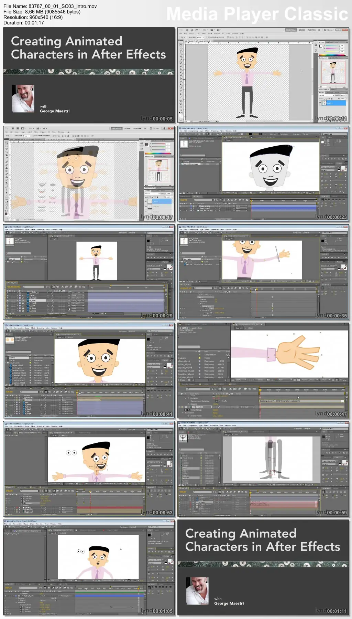This screenshot has width=352, height=619.
Task: Click Graph Editor icon in 00:00:47 frame
Action: 254,389
